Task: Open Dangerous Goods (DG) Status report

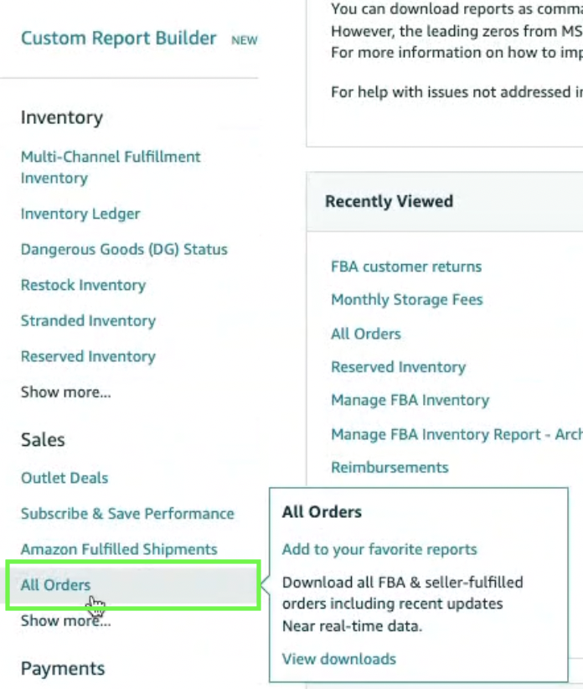Action: pos(124,250)
